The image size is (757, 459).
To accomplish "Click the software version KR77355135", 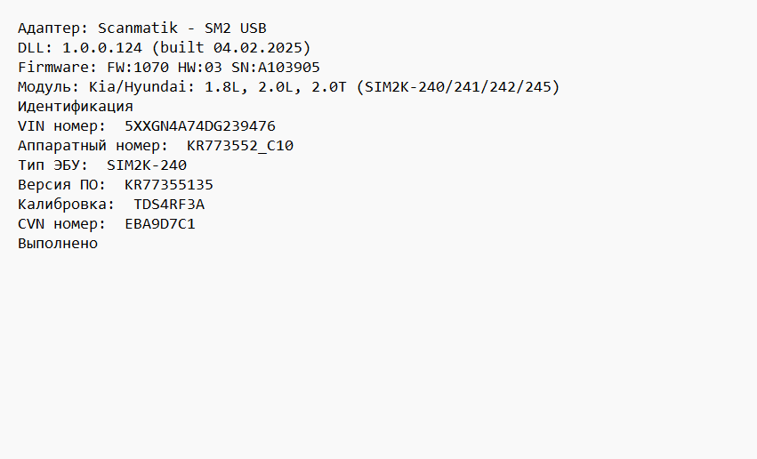I will (x=169, y=184).
